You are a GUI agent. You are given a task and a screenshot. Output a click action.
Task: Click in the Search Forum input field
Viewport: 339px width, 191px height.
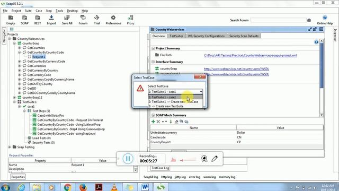279,20
